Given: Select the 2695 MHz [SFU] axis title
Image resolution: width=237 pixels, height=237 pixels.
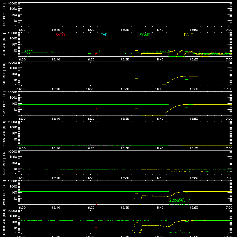Looking at the screenshot, I should tap(4, 133).
